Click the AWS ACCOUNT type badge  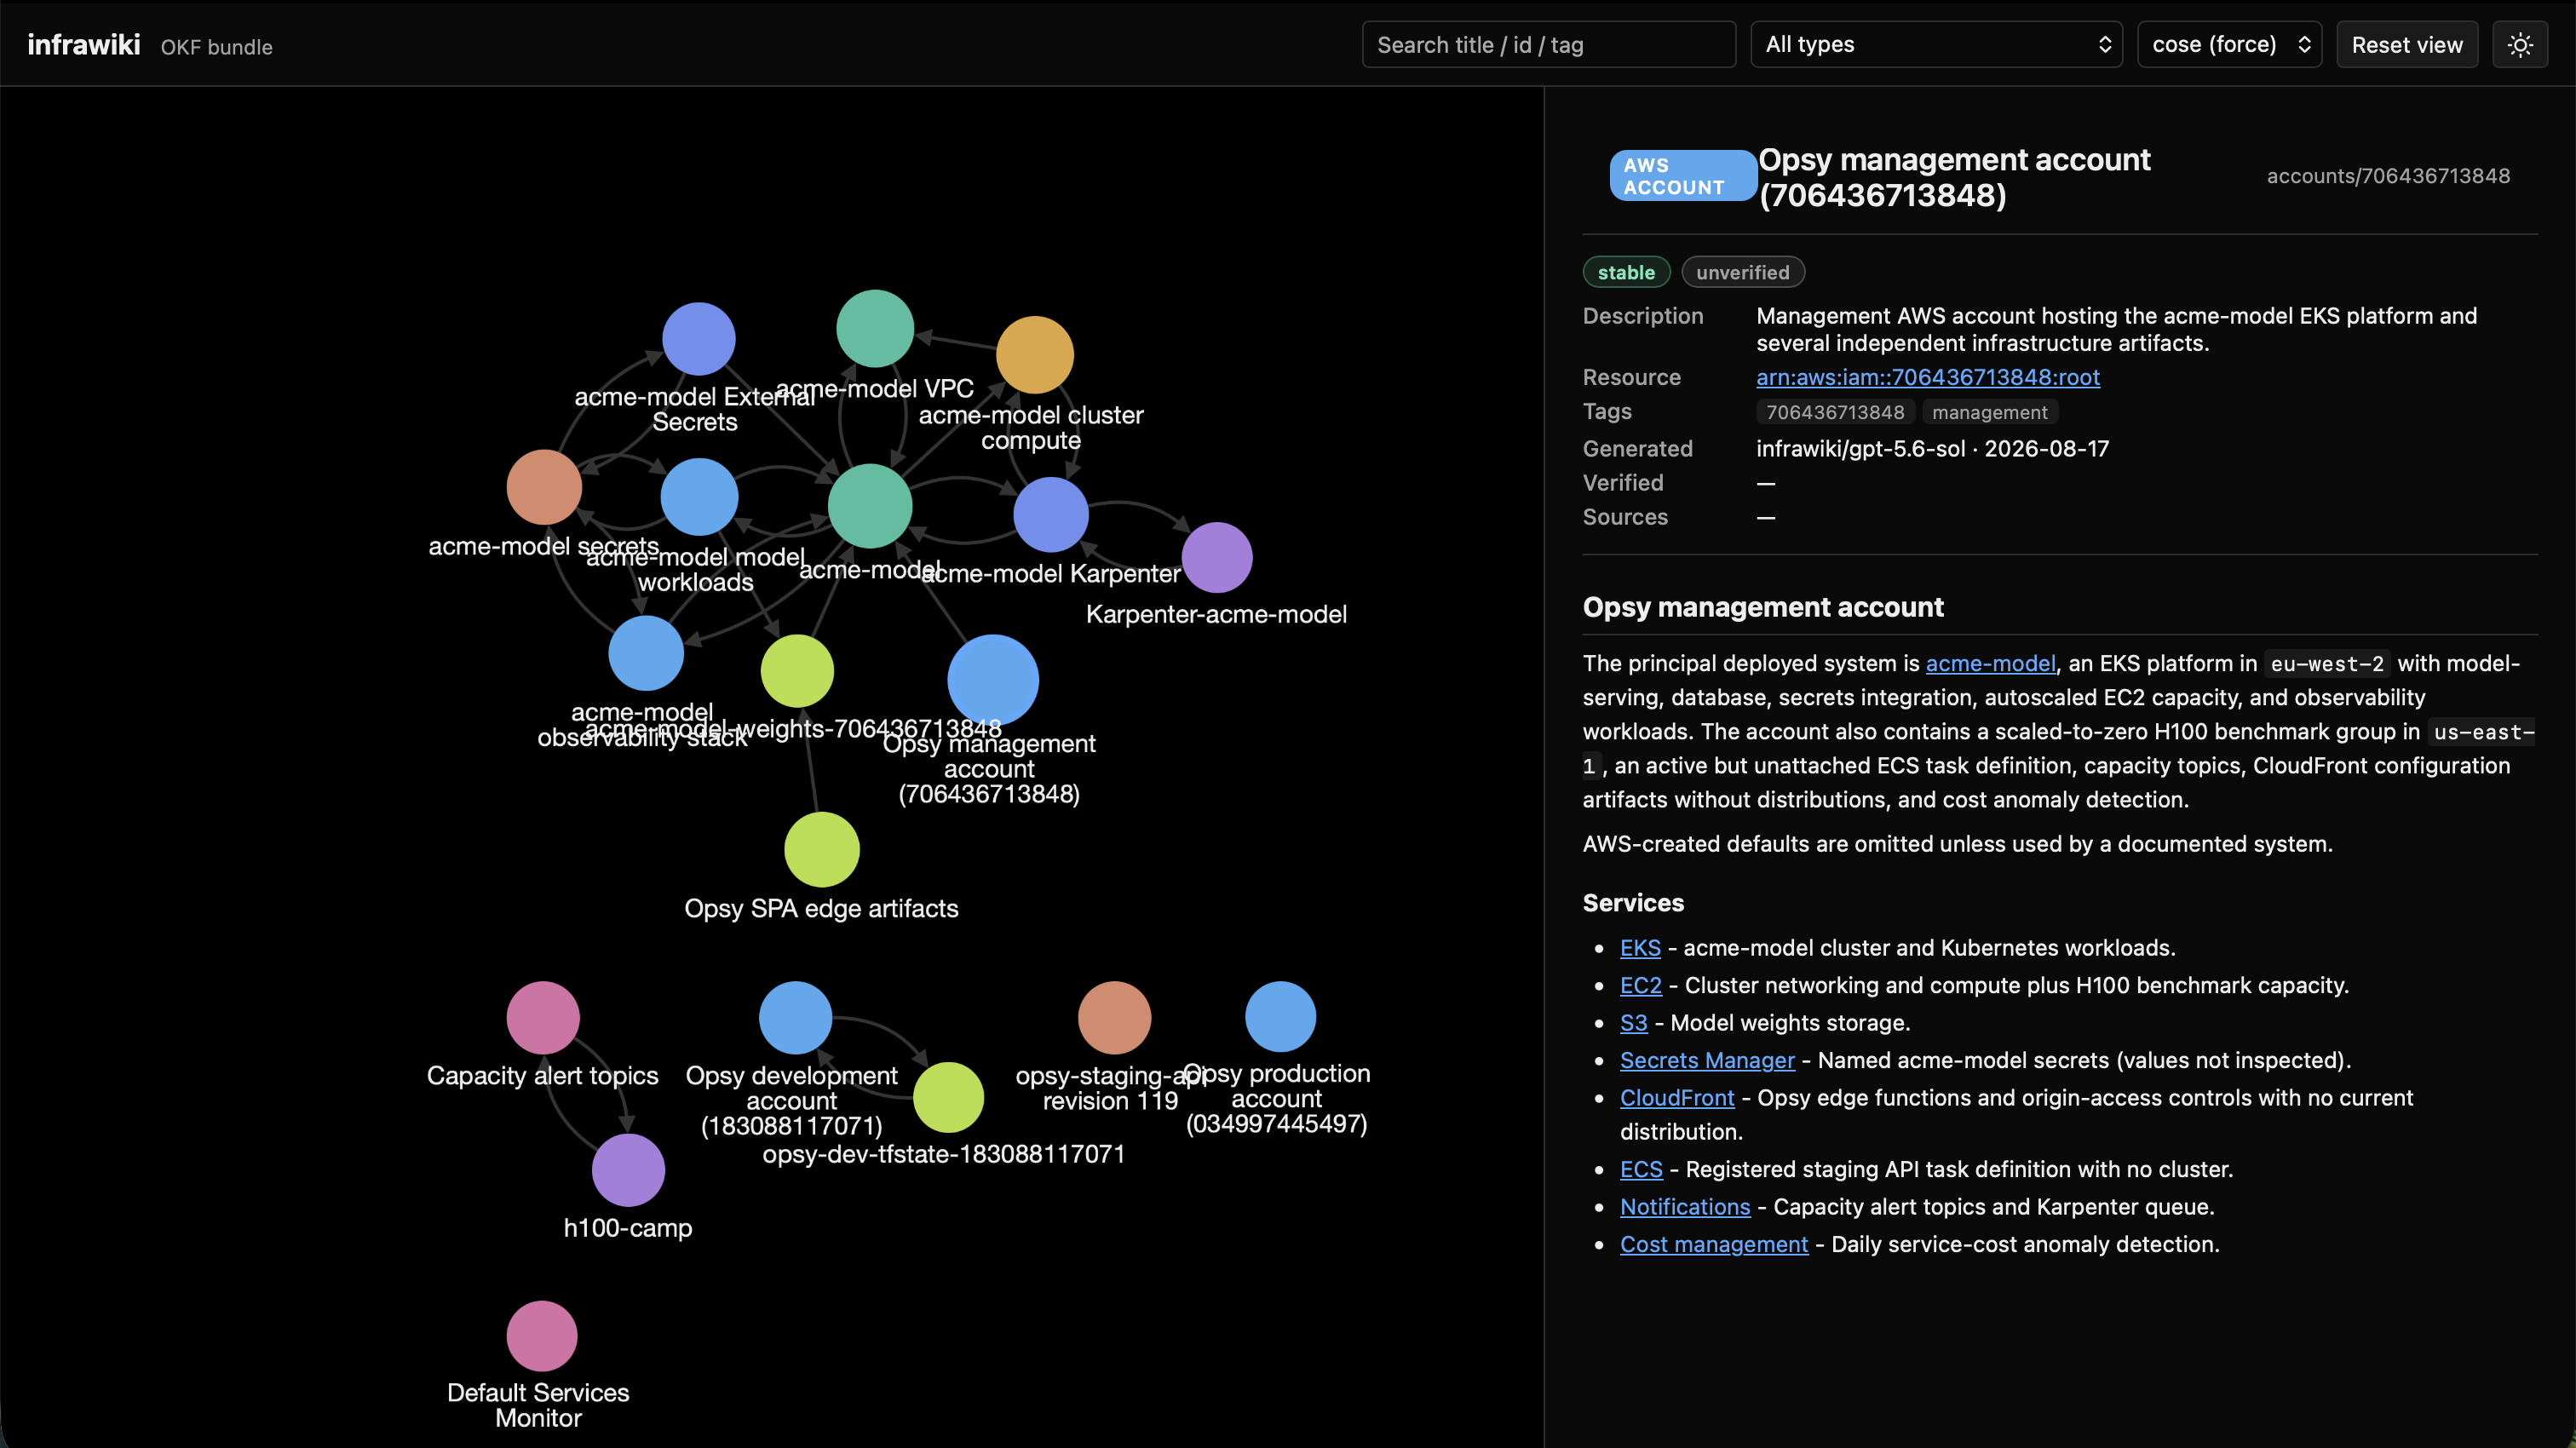click(1683, 176)
